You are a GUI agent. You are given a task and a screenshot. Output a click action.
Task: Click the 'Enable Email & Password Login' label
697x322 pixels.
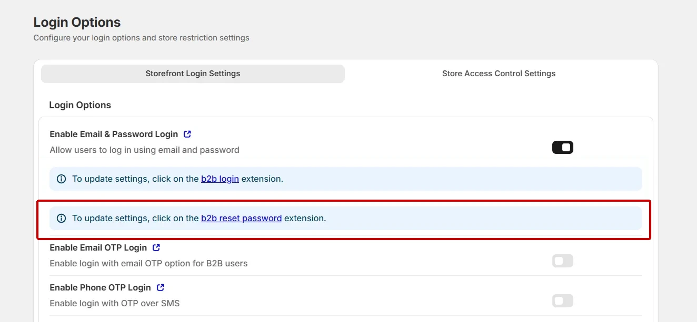pos(114,134)
